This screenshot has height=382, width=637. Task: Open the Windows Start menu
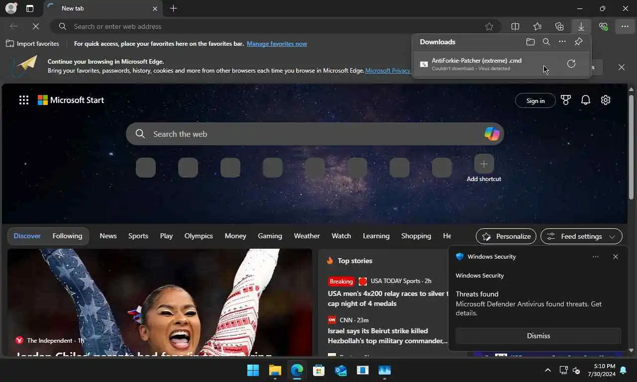[253, 370]
